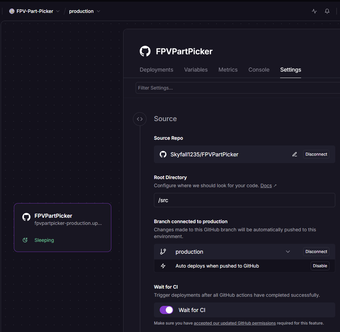
Task: Click the production environment name in header
Action: click(81, 11)
